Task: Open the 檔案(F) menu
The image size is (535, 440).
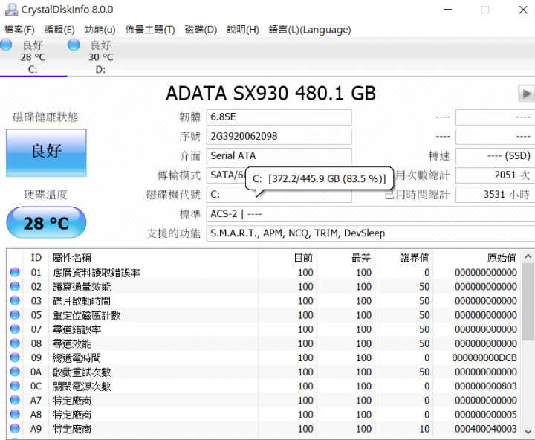Action: pos(19,30)
